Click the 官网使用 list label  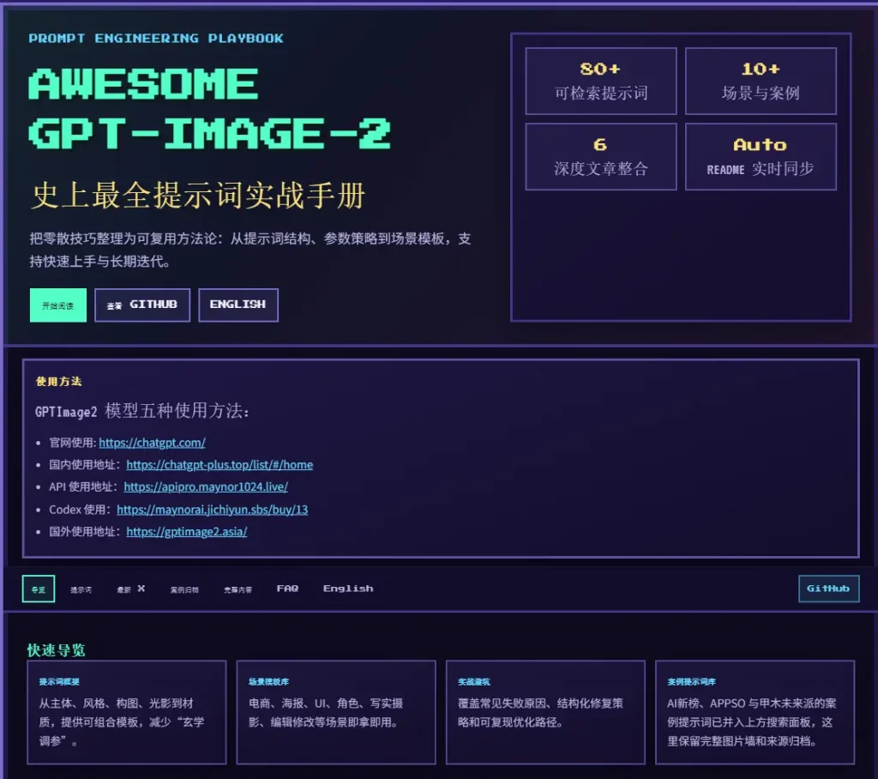coord(72,443)
